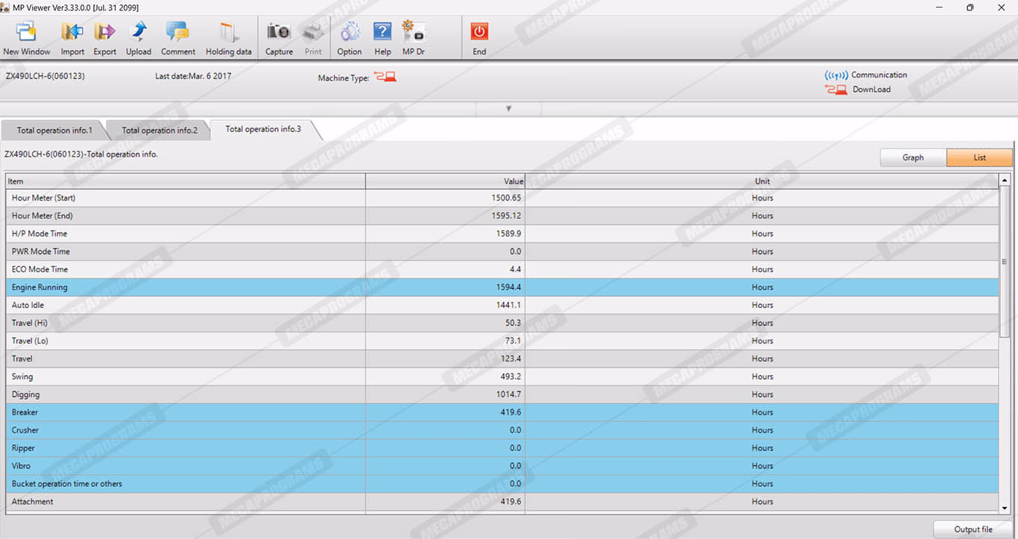Open the Option settings gear

(349, 38)
